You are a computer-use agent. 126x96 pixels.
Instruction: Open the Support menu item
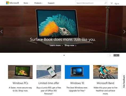[51, 3]
